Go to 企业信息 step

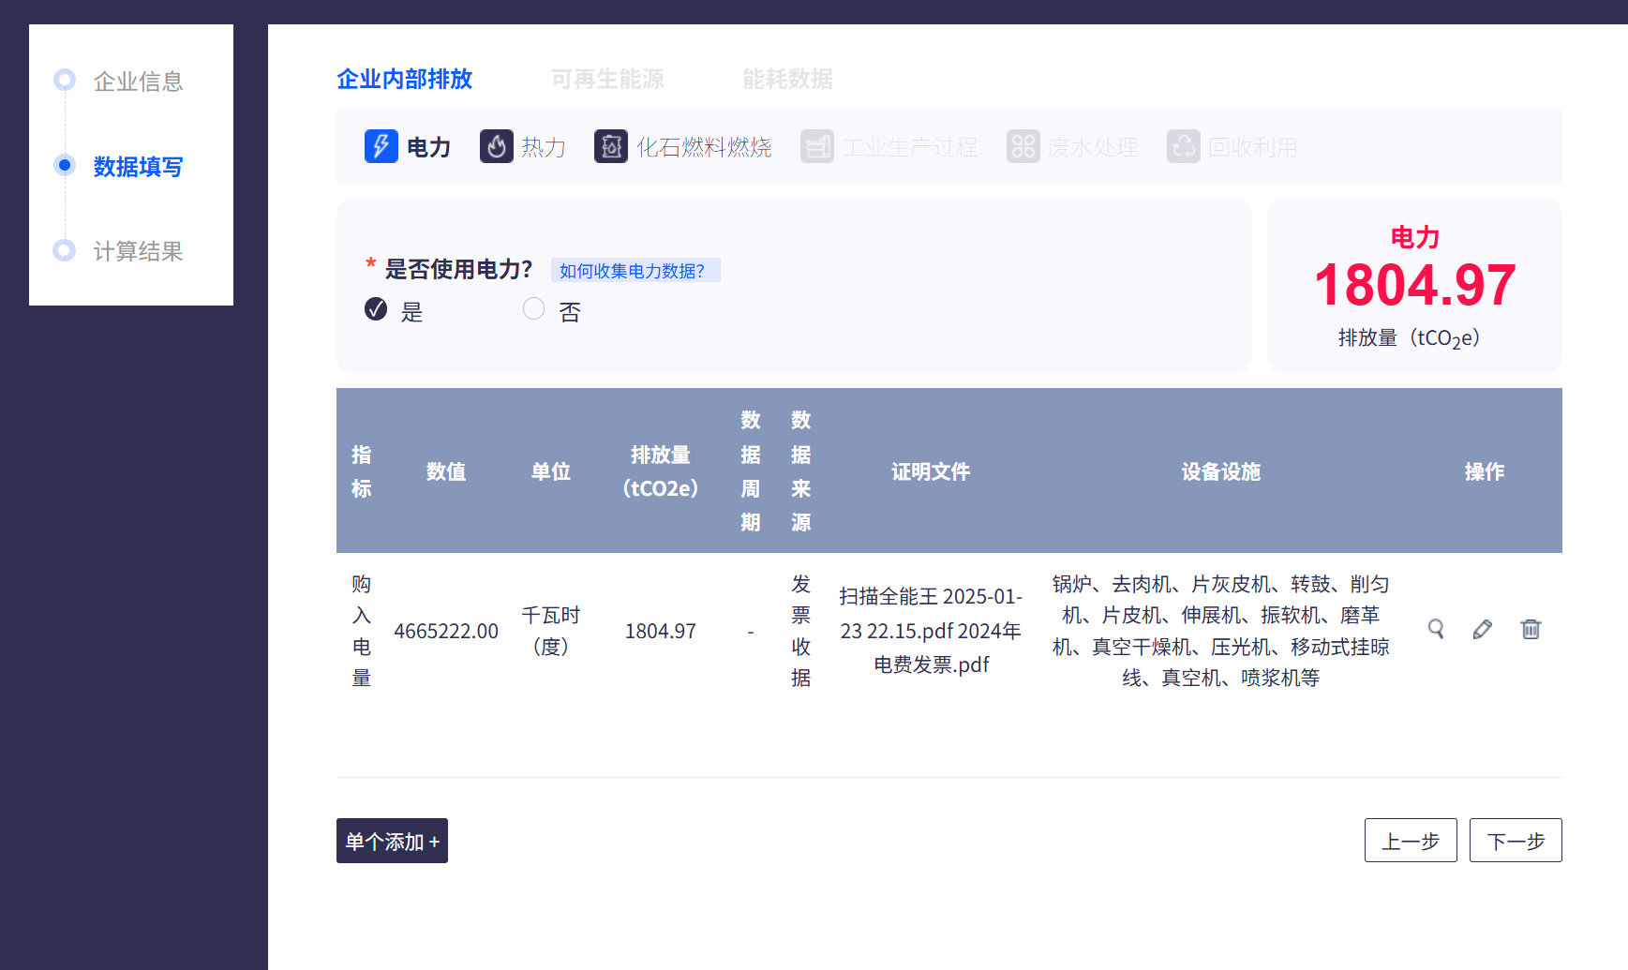pos(138,82)
